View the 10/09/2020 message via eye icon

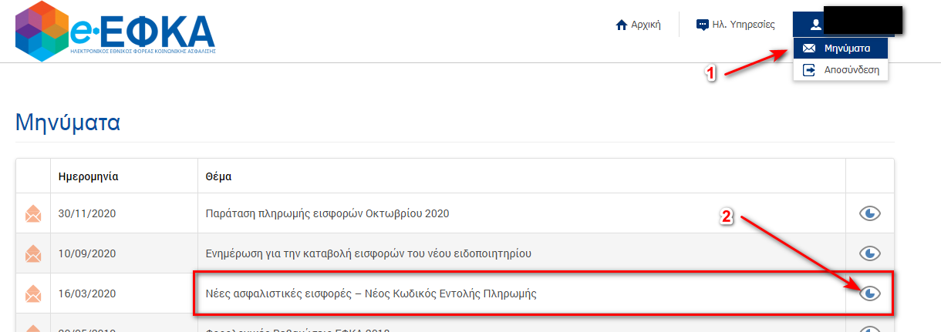tap(870, 253)
